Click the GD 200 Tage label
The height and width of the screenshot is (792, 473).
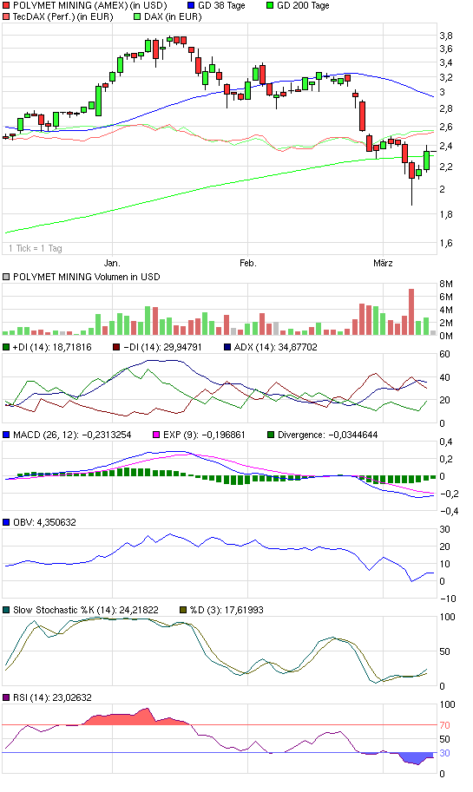303,5
